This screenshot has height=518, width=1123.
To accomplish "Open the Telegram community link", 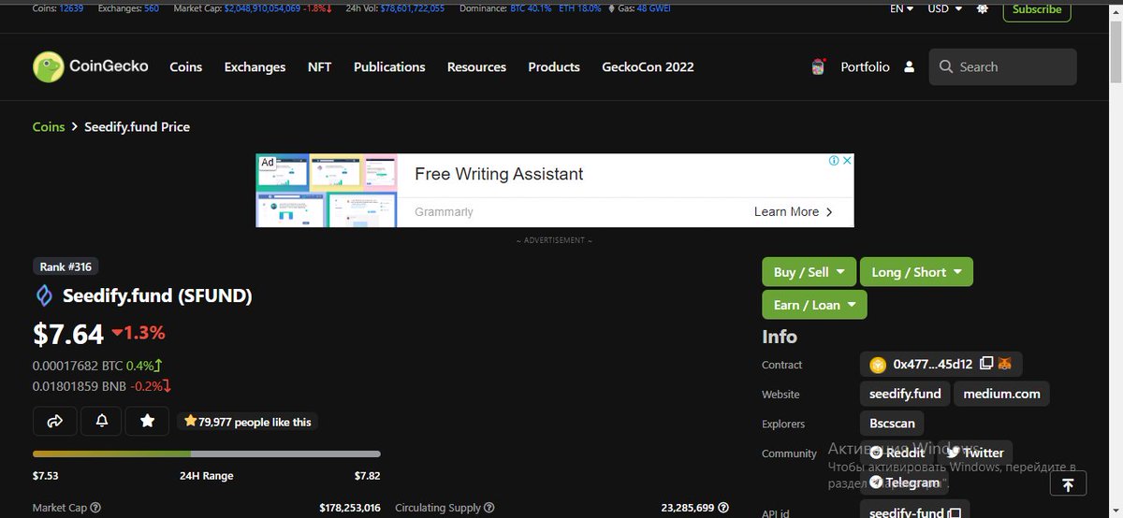I will [x=904, y=482].
